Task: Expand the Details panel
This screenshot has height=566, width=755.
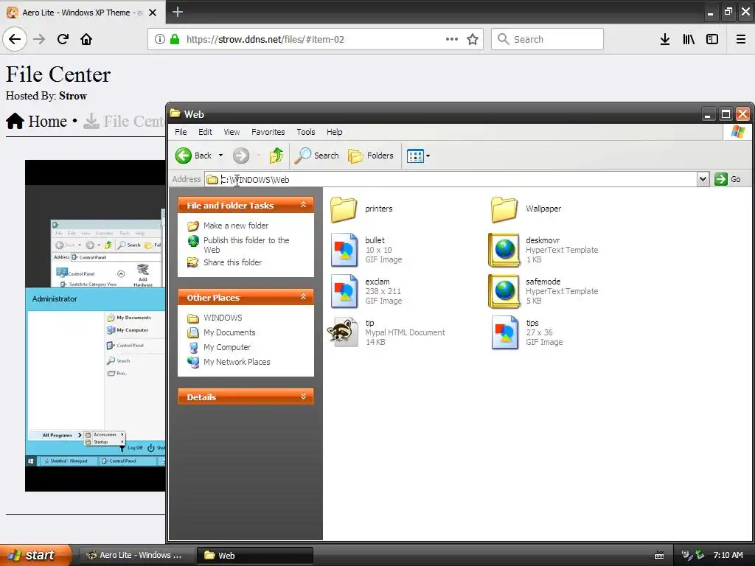Action: [303, 396]
